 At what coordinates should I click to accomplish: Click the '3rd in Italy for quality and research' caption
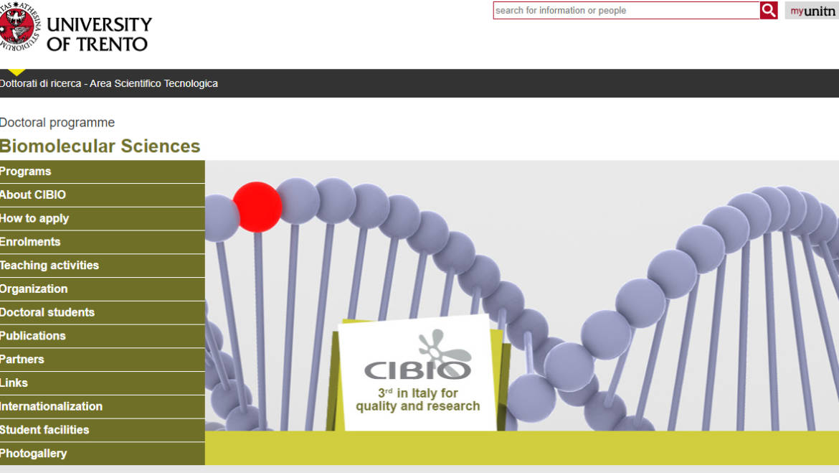[418, 400]
